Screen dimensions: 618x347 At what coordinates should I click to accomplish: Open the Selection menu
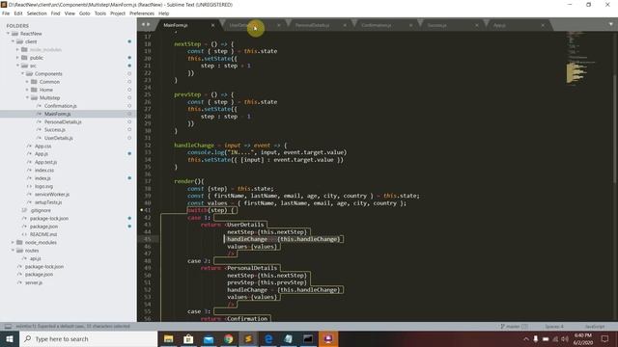click(x=37, y=13)
